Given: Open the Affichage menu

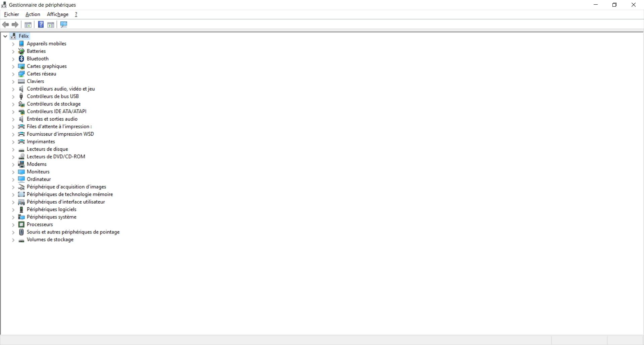Looking at the screenshot, I should click(58, 14).
